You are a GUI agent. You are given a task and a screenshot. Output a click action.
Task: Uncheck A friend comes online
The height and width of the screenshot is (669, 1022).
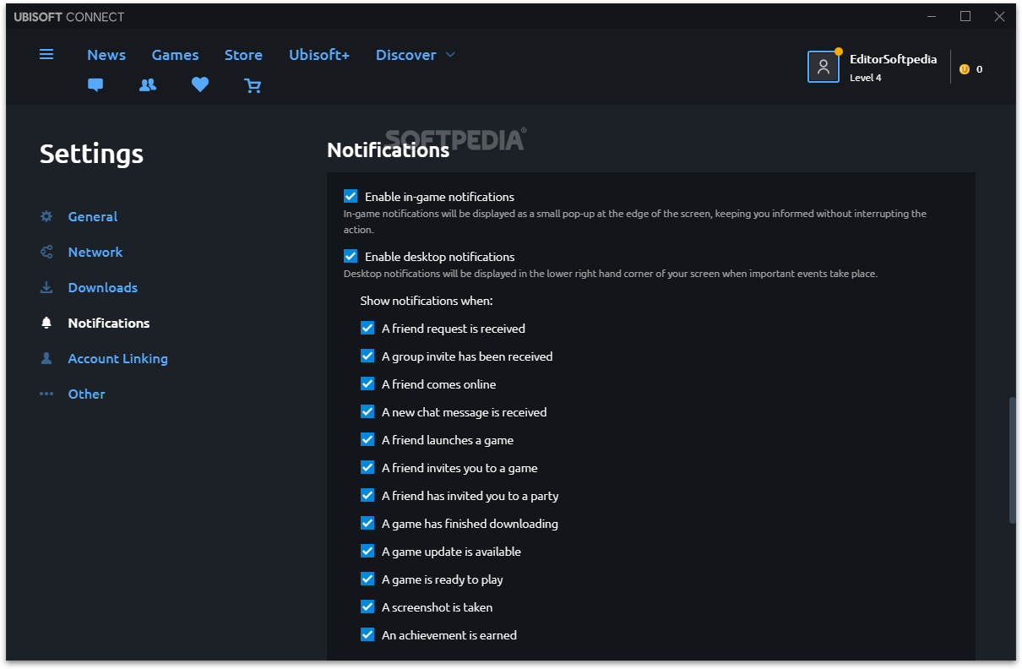[x=367, y=383]
